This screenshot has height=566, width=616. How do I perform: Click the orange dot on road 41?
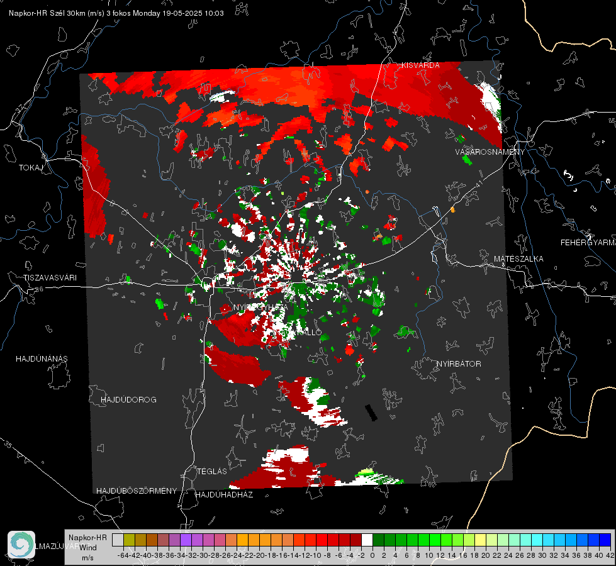[x=452, y=210]
